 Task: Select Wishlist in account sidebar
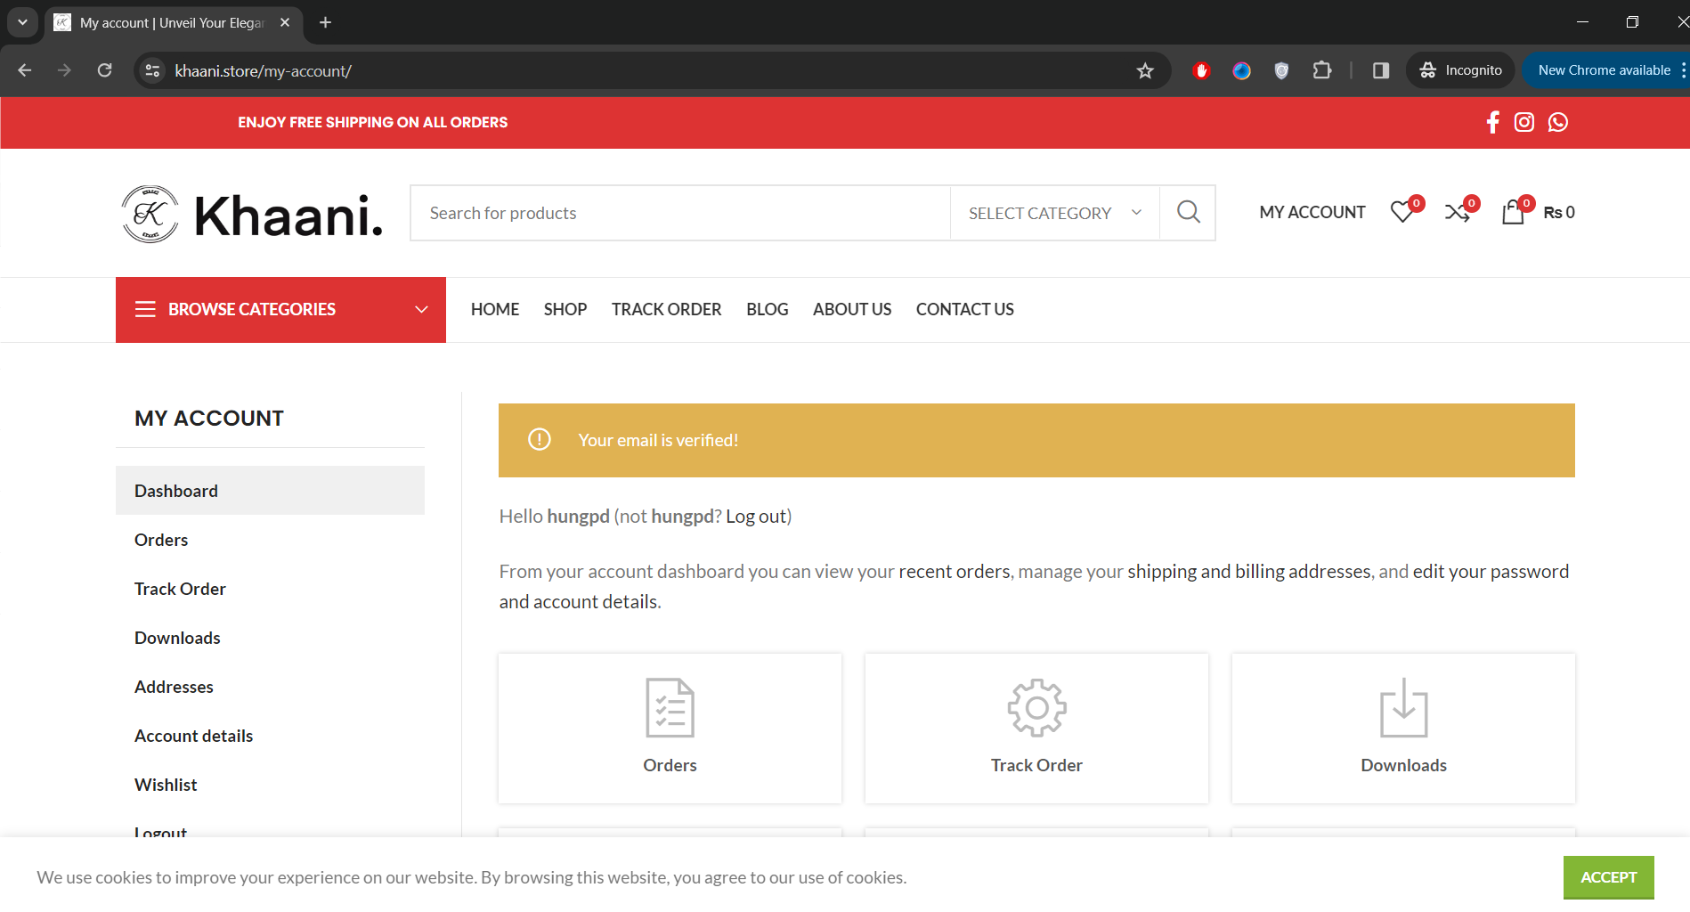[270, 785]
